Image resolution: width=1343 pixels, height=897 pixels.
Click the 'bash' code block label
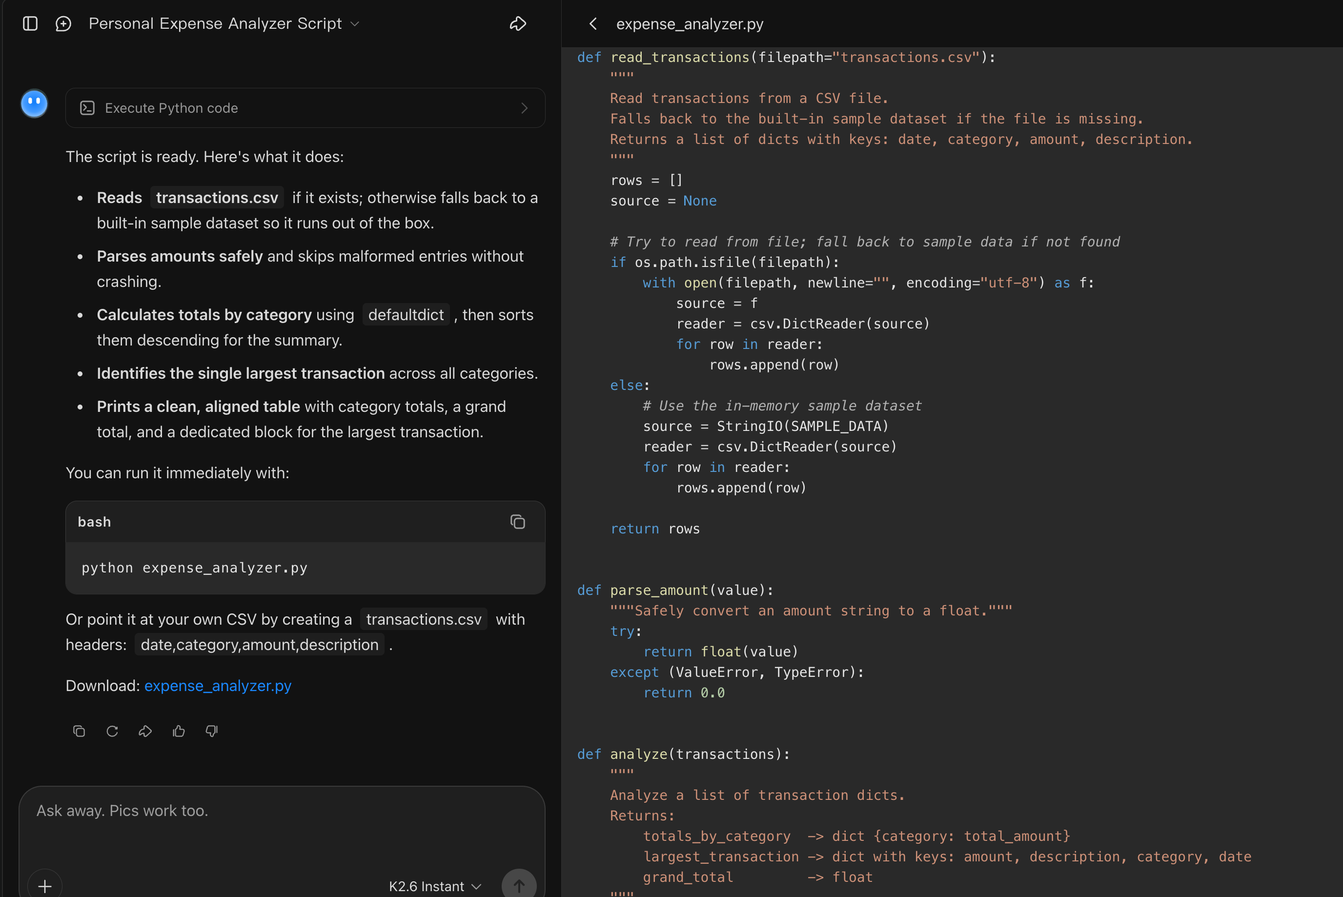pyautogui.click(x=94, y=522)
